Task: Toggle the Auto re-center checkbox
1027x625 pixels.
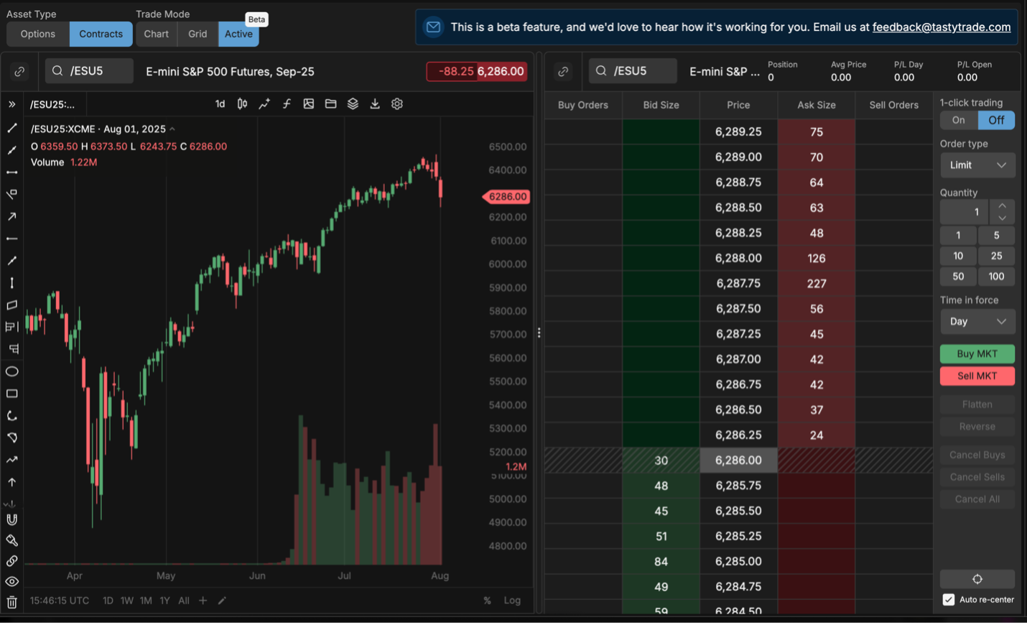Action: (949, 599)
